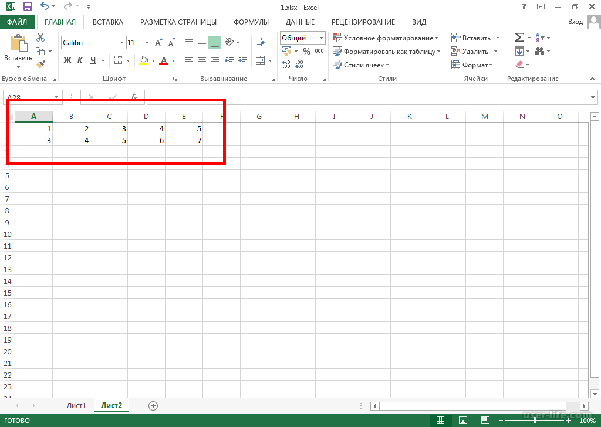Switch to sheet Лист1
The height and width of the screenshot is (427, 601).
[76, 405]
